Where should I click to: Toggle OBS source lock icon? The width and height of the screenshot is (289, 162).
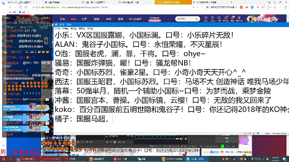(131, 136)
